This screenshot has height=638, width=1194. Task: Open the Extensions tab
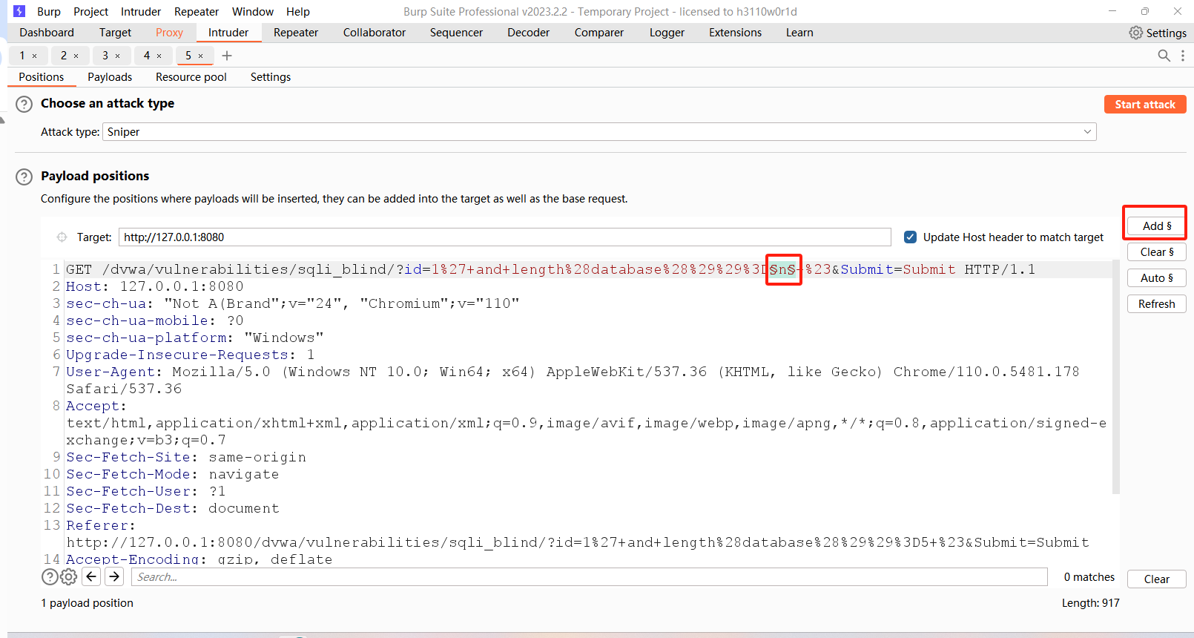735,33
